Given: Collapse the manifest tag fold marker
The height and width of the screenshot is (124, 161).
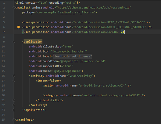Looking at the screenshot, I should 14,8.
